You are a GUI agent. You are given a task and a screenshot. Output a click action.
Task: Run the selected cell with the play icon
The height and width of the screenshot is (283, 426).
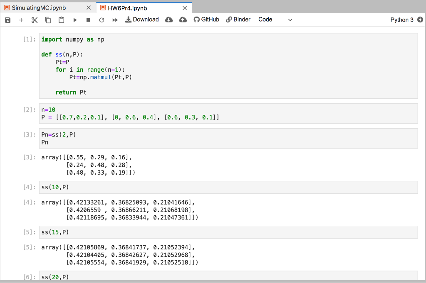[75, 20]
